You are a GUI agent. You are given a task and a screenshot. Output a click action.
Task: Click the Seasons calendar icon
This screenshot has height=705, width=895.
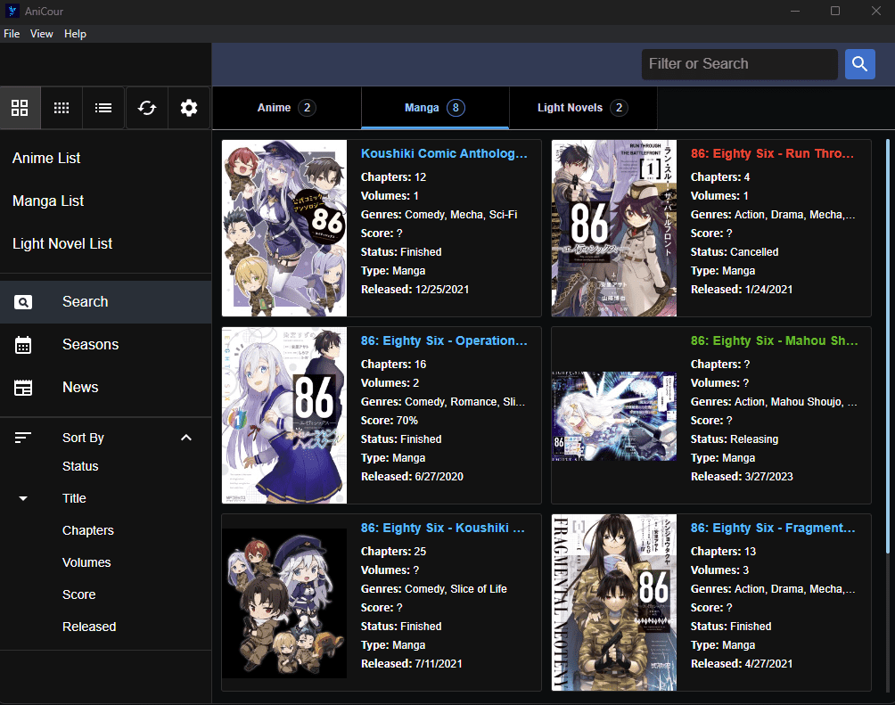[23, 345]
